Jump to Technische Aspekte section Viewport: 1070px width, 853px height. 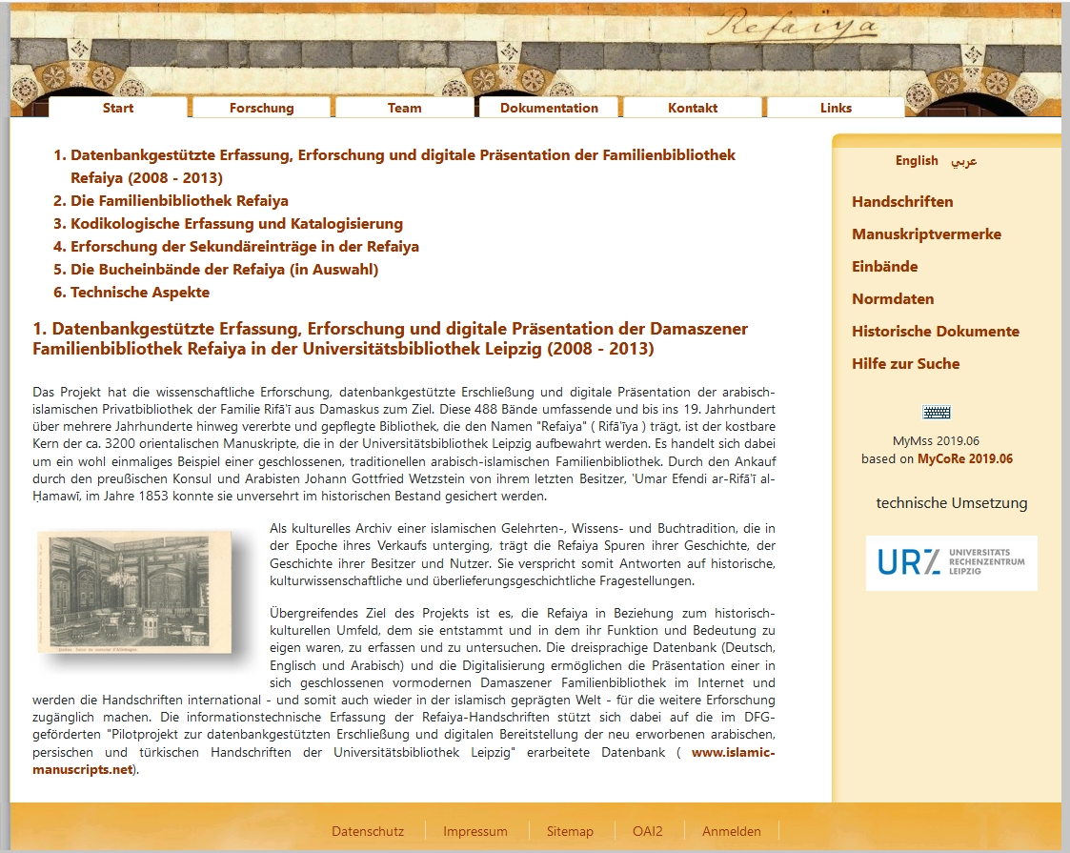(x=139, y=292)
